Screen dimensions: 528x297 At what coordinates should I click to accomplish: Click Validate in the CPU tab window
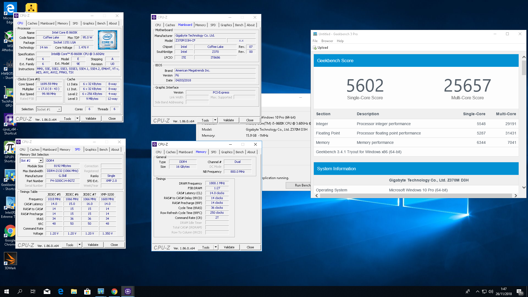coord(91,119)
